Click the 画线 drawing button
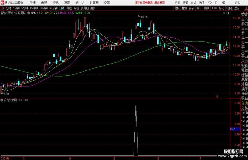 tap(207, 8)
